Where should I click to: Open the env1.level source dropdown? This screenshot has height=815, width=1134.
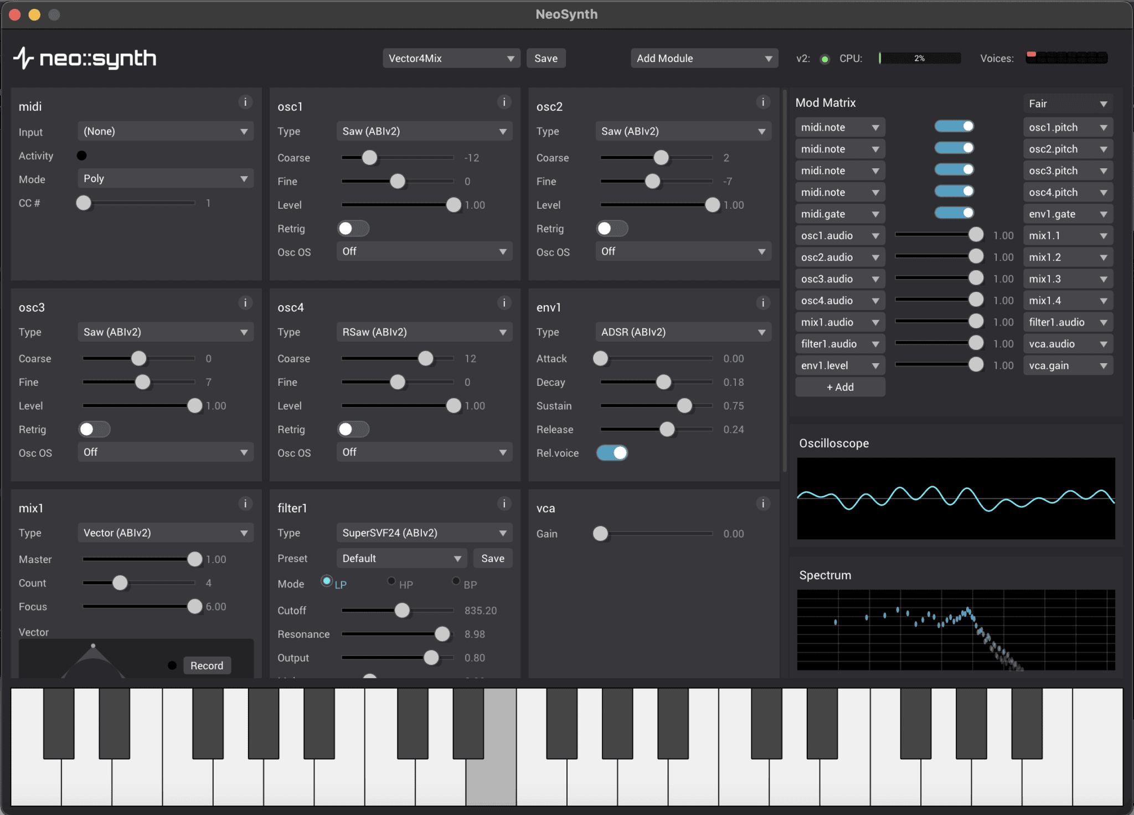(840, 365)
